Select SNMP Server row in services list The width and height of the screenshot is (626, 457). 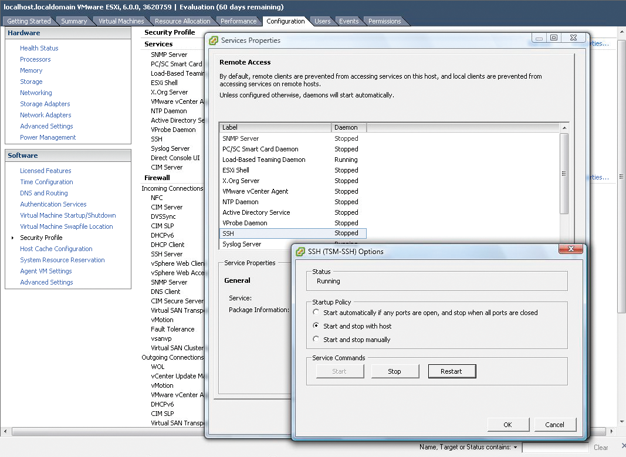[x=293, y=138]
